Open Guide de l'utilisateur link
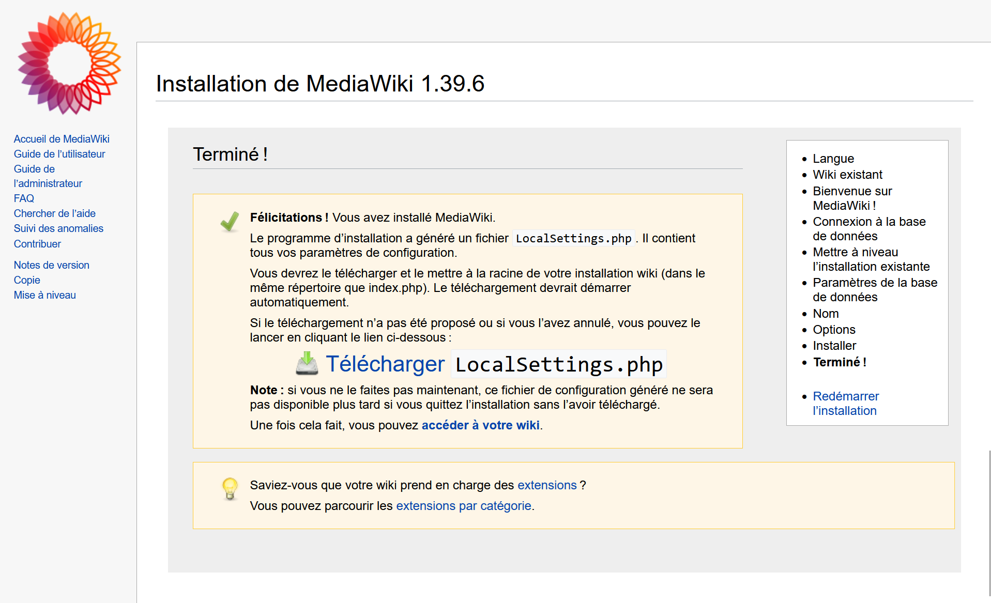 tap(59, 154)
